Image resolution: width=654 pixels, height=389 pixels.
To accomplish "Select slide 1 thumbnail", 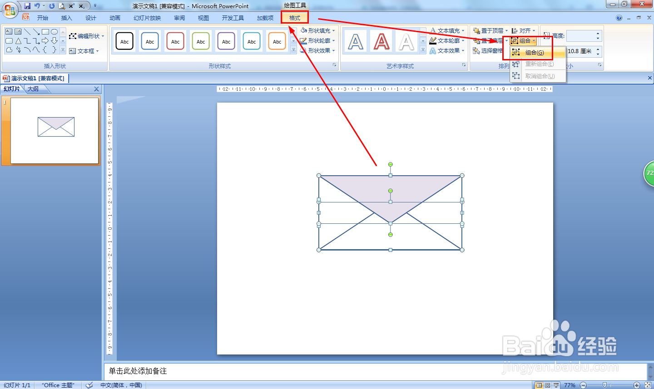I will 54,131.
